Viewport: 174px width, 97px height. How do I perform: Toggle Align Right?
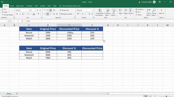click(x=51, y=14)
